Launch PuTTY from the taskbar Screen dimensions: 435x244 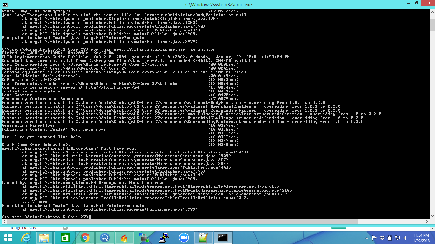[x=164, y=237]
